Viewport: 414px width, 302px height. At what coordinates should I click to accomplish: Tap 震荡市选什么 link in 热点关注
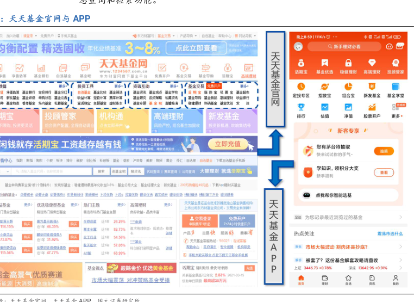[x=390, y=233]
